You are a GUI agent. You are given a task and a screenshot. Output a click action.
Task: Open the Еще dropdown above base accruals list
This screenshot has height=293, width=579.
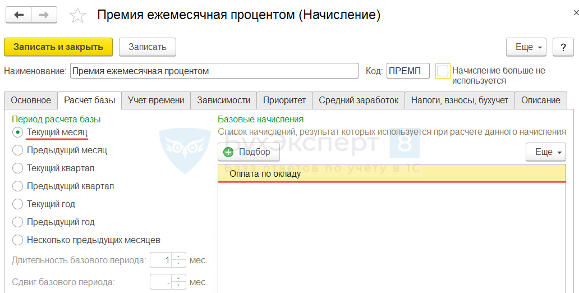(545, 152)
